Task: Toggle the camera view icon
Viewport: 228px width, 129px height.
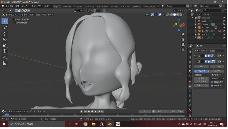Action: 183,44
